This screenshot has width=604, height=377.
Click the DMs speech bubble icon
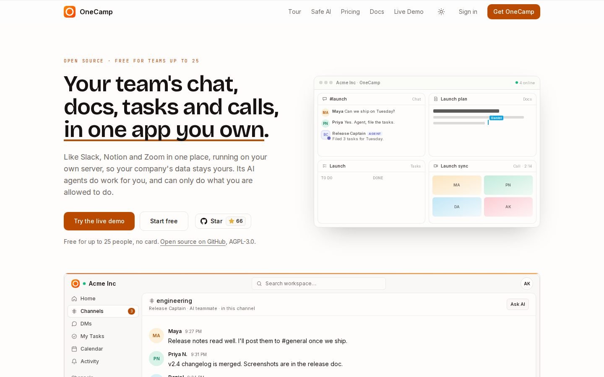click(x=74, y=324)
